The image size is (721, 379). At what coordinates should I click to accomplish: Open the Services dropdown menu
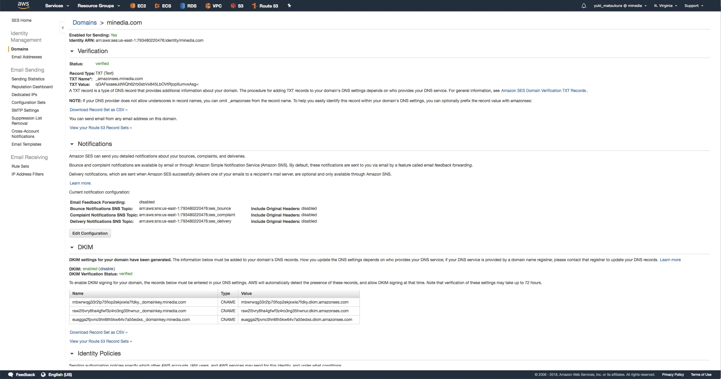pos(57,6)
